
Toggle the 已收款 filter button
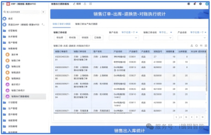click(x=97, y=38)
